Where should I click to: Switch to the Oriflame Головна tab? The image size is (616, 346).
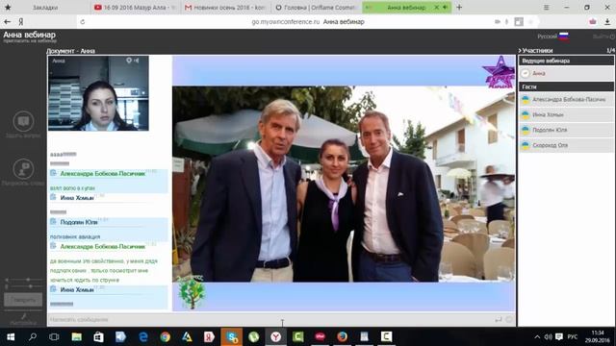pyautogui.click(x=316, y=8)
